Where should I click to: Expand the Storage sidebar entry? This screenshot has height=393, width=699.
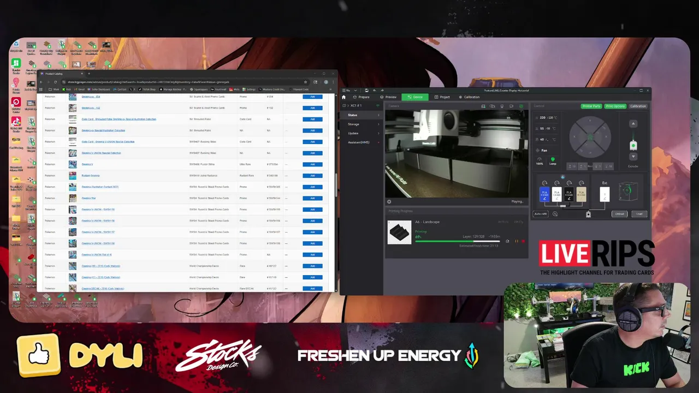[x=361, y=124]
